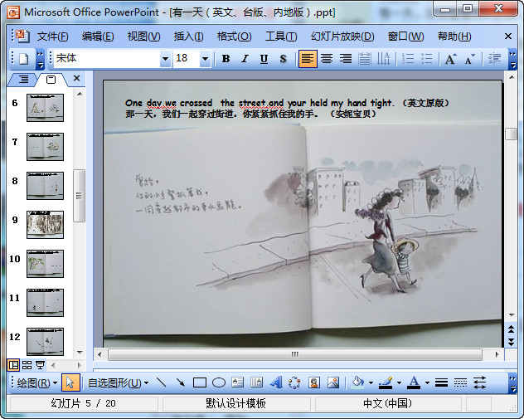This screenshot has height=419, width=524.
Task: Open the 编辑(E) menu
Action: coord(98,37)
